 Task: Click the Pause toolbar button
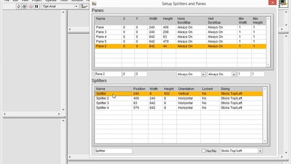pos(36,6)
